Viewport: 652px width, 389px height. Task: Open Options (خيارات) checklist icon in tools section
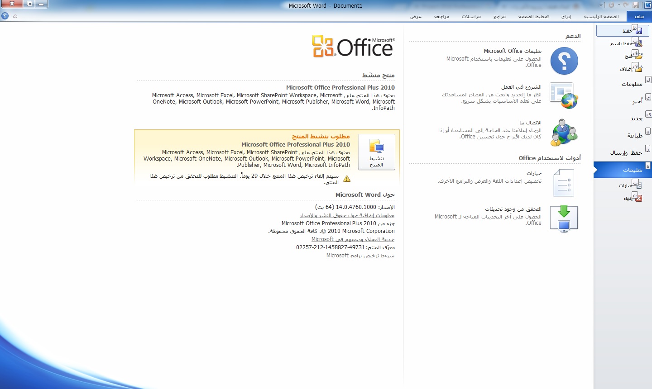click(564, 183)
